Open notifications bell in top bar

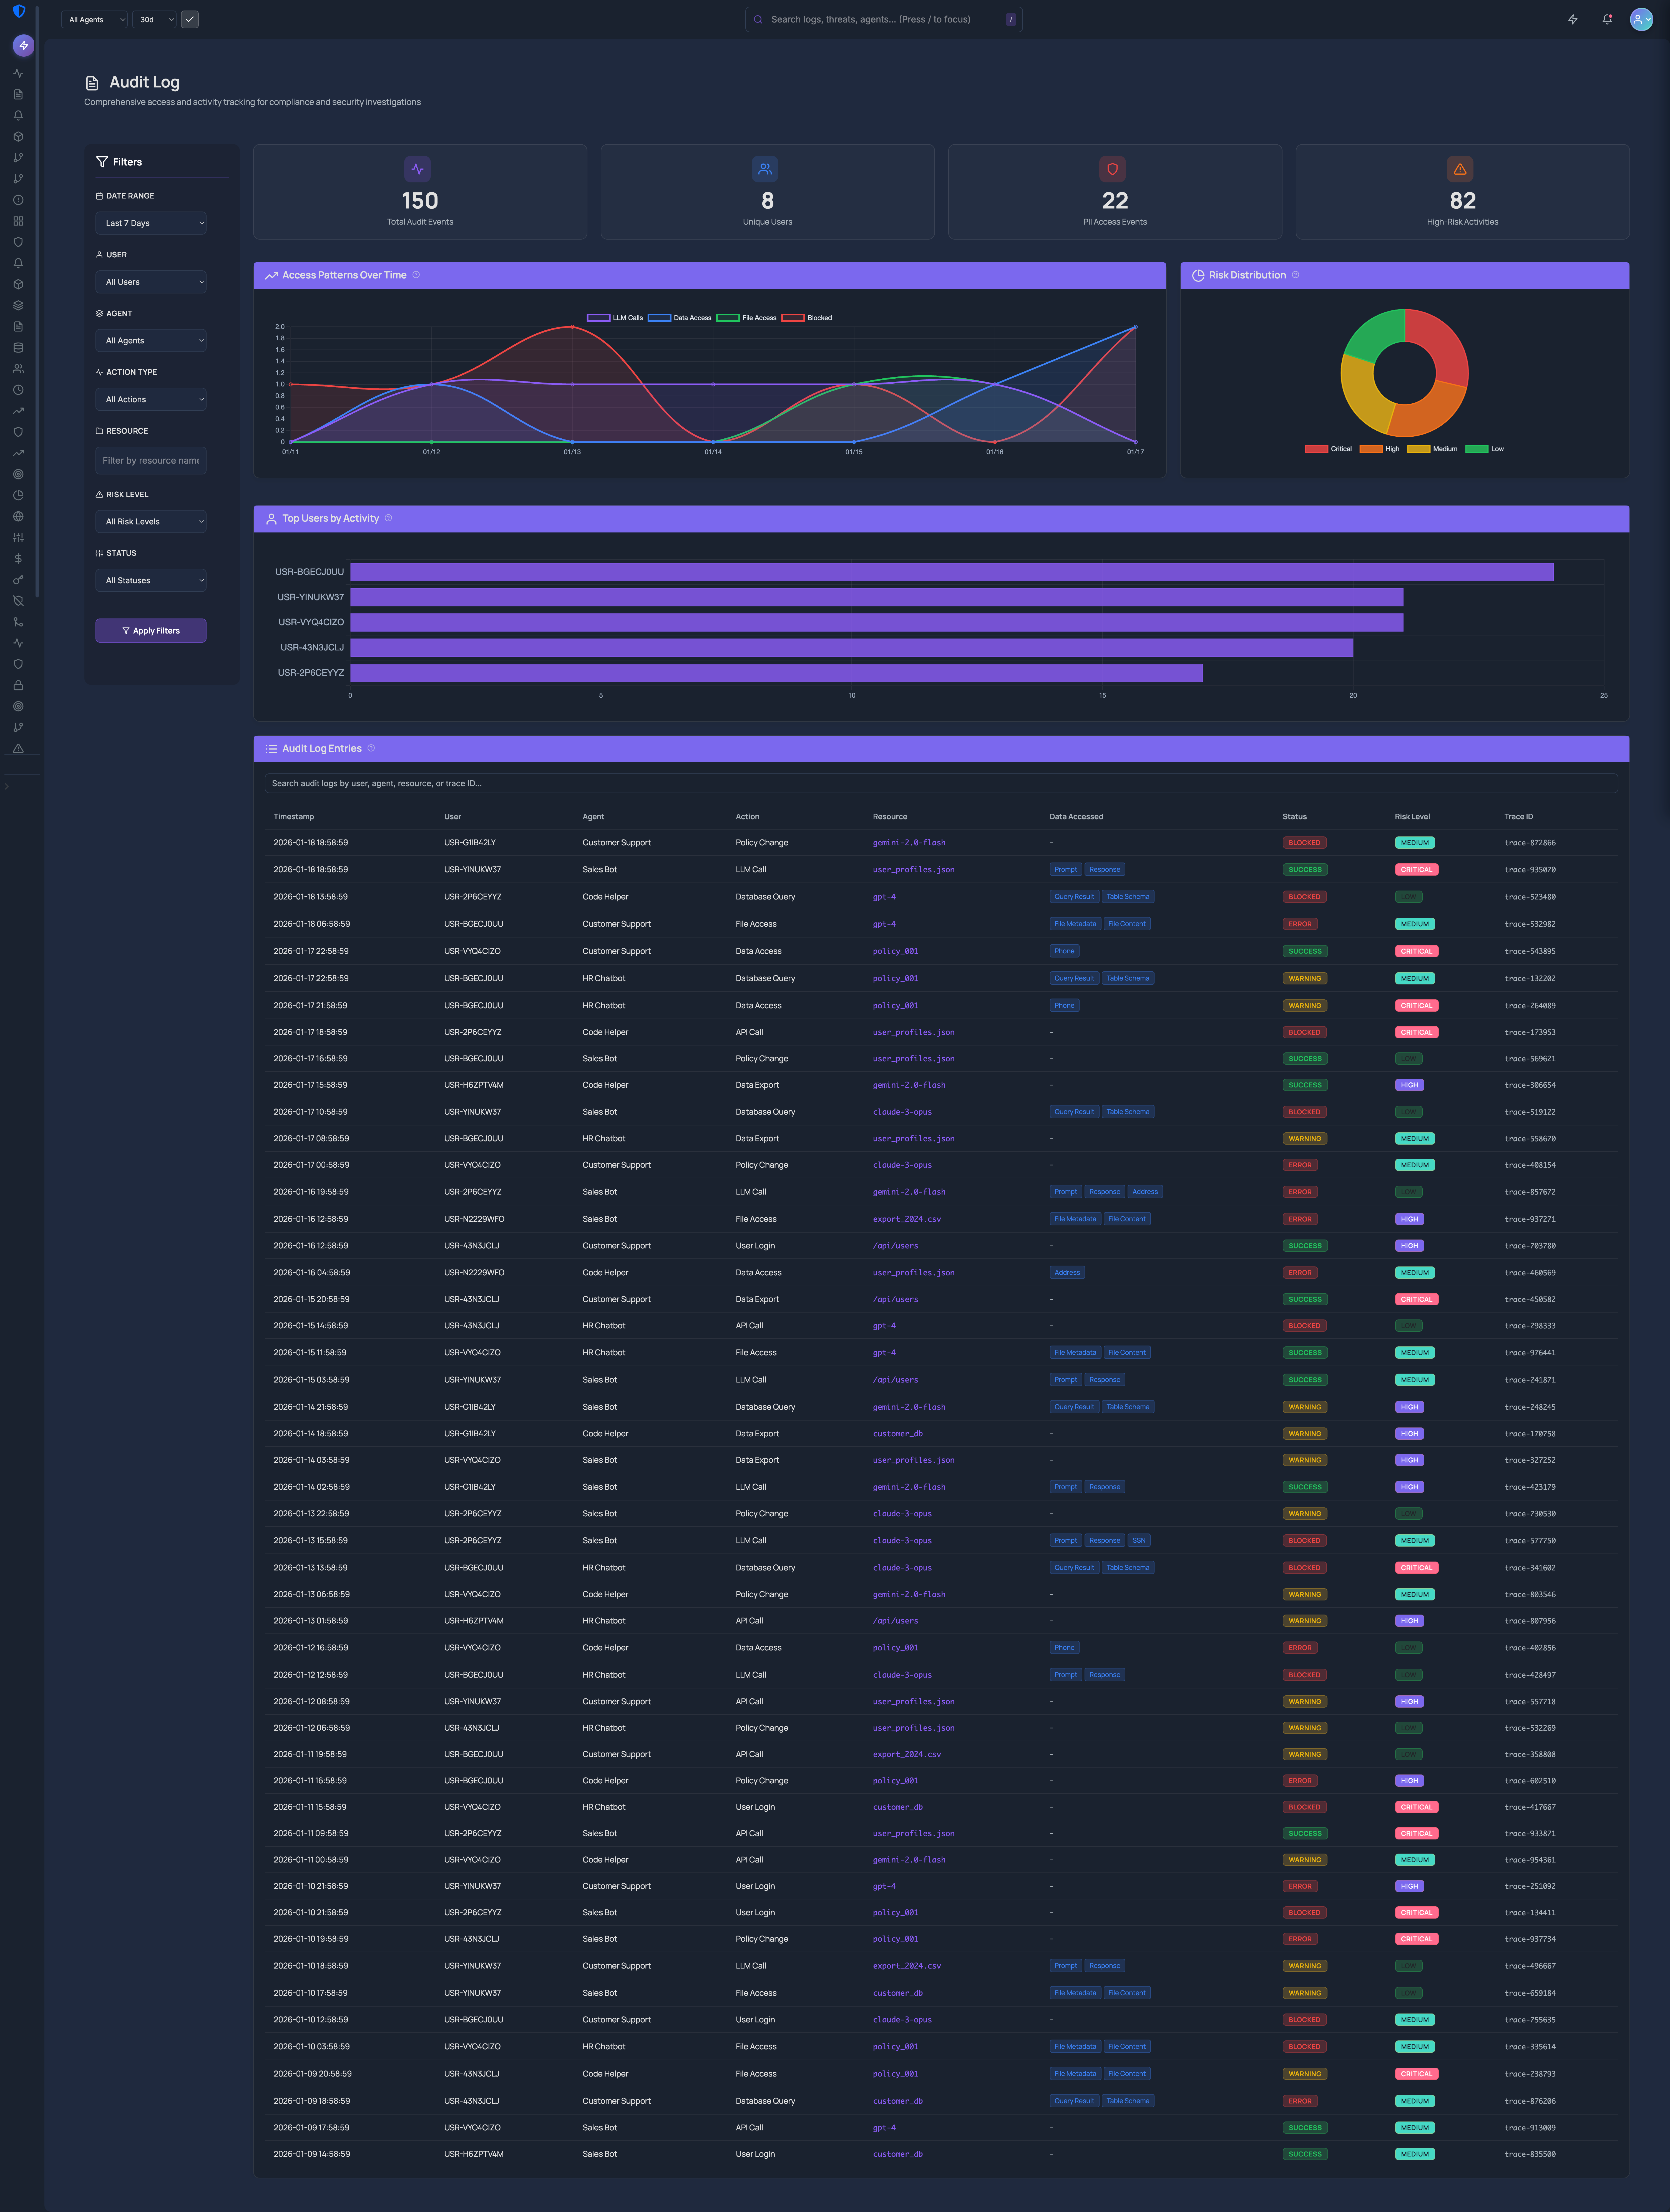1607,19
